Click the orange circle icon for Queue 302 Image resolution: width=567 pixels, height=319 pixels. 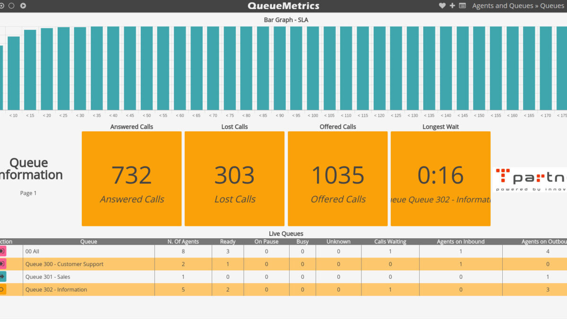(x=3, y=289)
